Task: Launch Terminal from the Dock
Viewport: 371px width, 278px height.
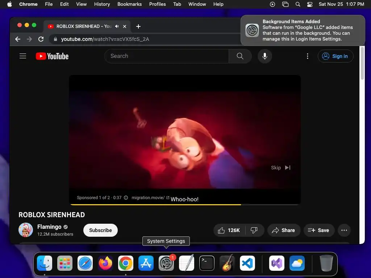Action: click(x=207, y=263)
